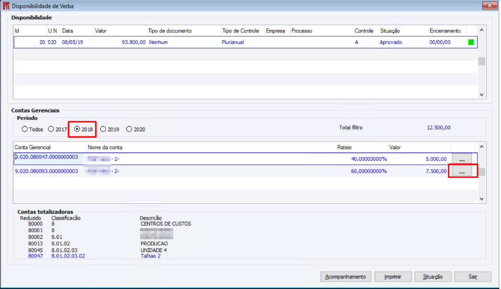The height and width of the screenshot is (289, 501).
Task: Click the Sair button
Action: (473, 276)
